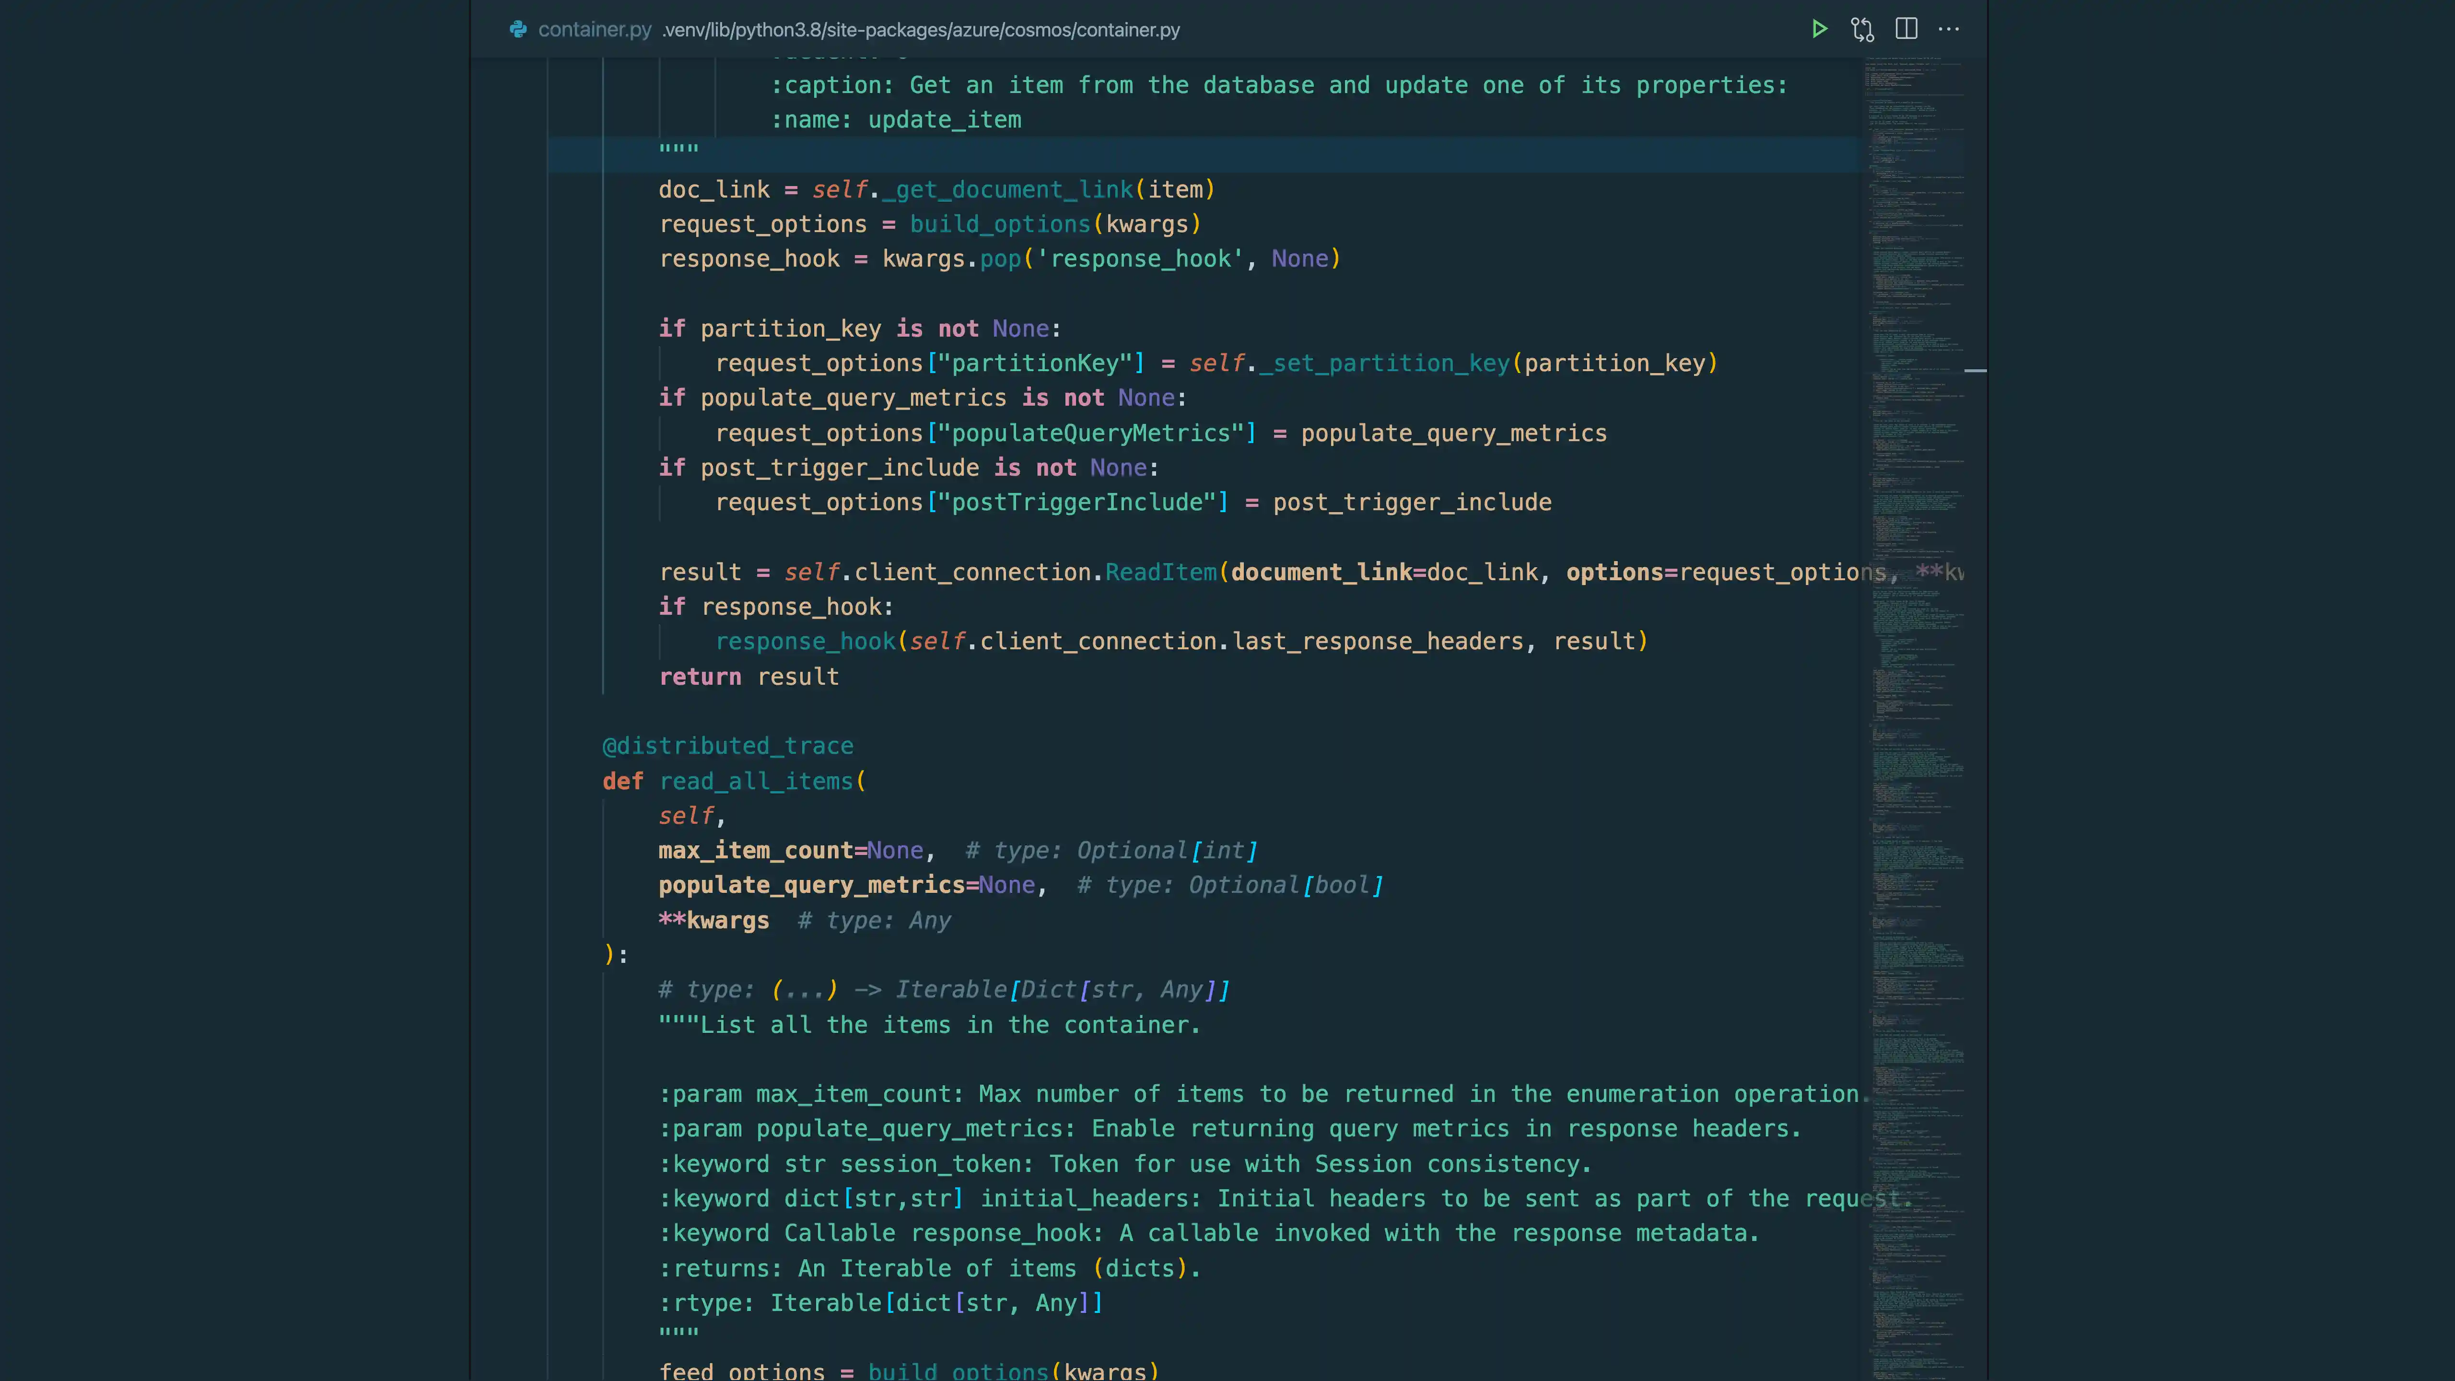The height and width of the screenshot is (1381, 2455).
Task: Open the cosmos segment in the breadcrumb path
Action: click(x=1039, y=30)
